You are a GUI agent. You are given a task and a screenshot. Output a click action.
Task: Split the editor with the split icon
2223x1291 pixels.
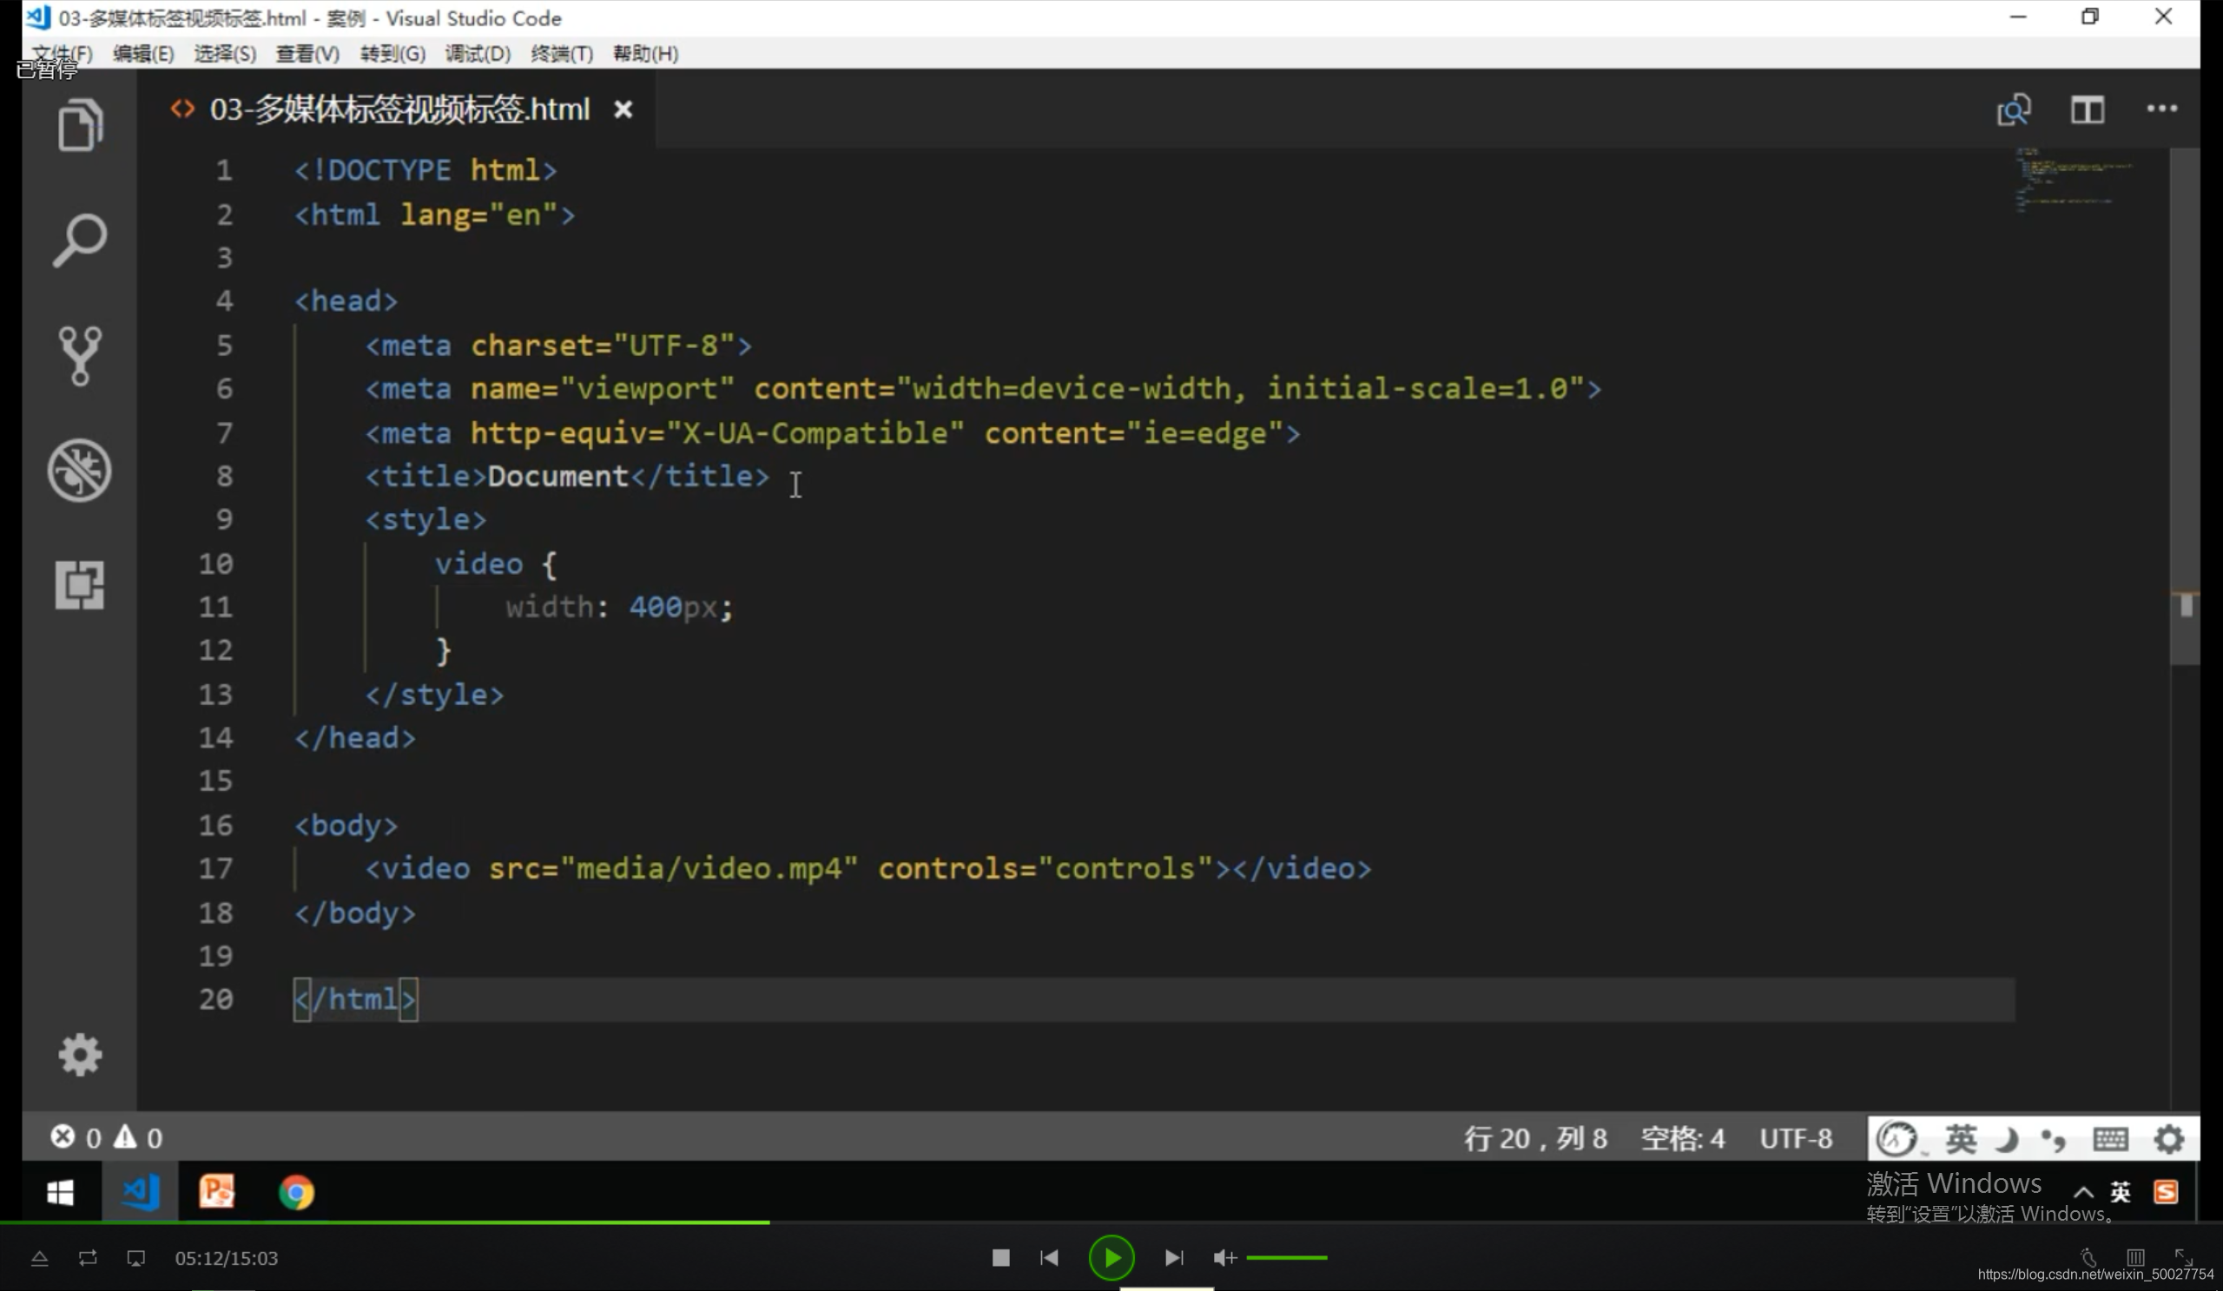coord(2088,110)
